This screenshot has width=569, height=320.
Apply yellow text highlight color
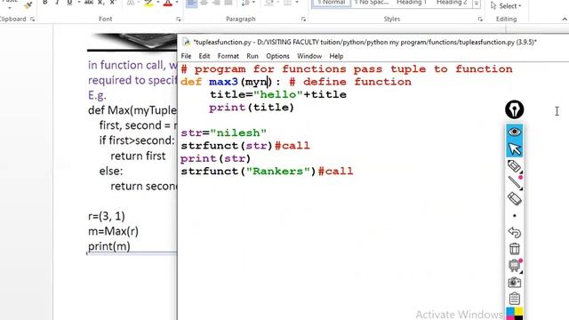[148, 3]
